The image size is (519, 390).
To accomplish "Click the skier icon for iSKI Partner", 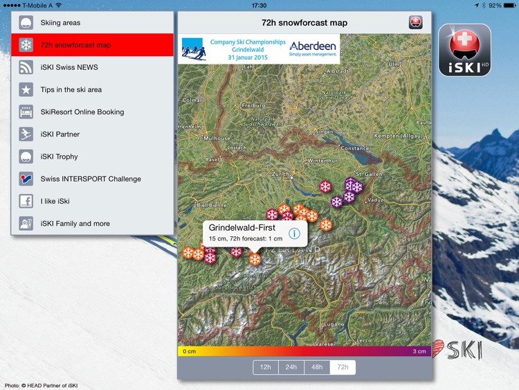I will pyautogui.click(x=26, y=134).
